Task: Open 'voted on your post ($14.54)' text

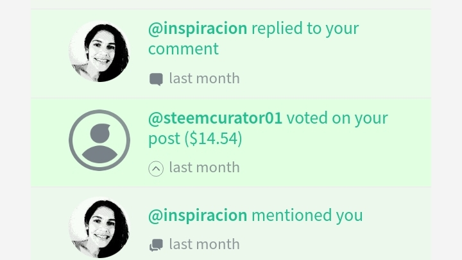Action: [x=268, y=128]
